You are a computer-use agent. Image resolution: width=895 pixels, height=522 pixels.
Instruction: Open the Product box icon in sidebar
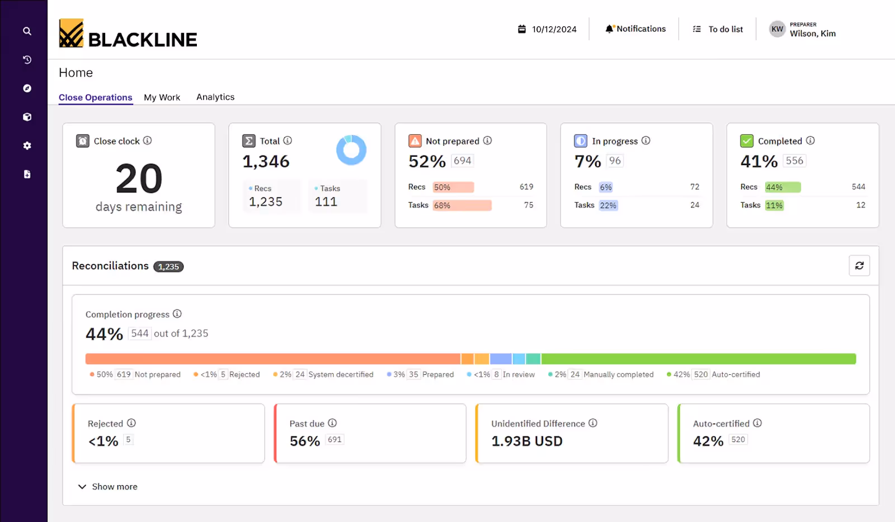tap(26, 116)
